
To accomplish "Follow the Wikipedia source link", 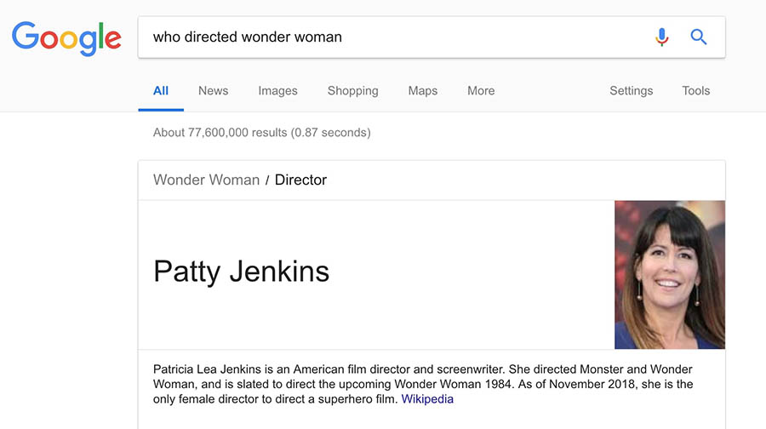I will point(427,399).
